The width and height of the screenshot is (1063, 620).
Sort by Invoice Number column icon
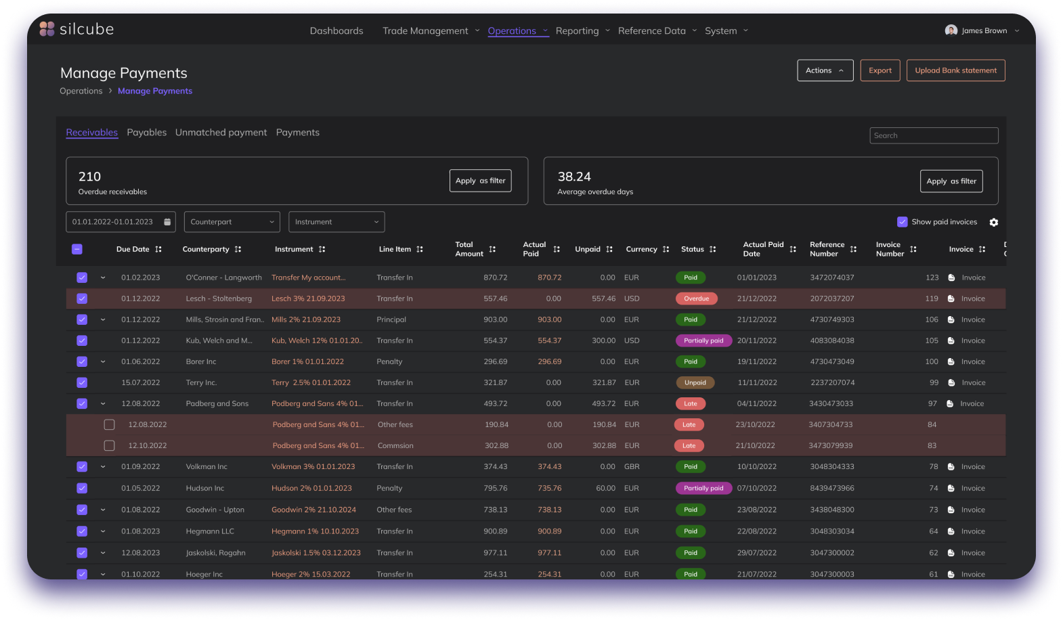pos(913,249)
